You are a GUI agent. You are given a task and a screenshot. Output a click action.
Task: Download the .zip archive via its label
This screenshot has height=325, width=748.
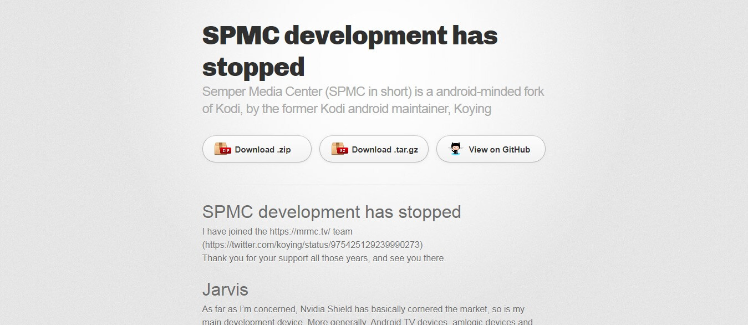click(x=263, y=150)
